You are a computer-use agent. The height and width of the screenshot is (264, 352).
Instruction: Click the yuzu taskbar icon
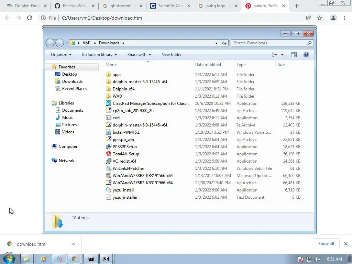pos(59,259)
